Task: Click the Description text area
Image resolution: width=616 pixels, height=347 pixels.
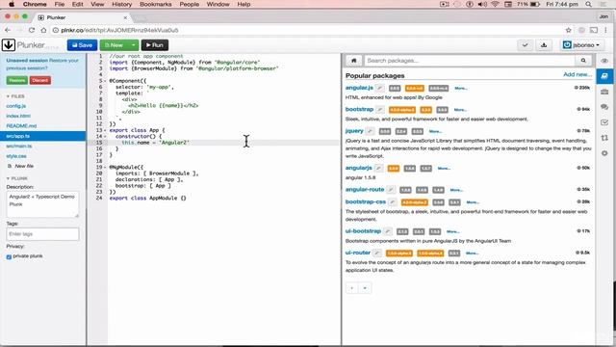Action: coord(42,204)
